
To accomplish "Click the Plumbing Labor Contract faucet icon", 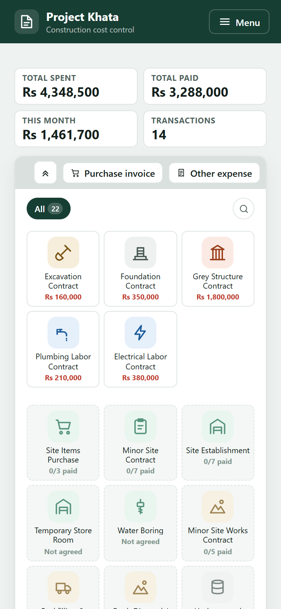I will point(63,333).
